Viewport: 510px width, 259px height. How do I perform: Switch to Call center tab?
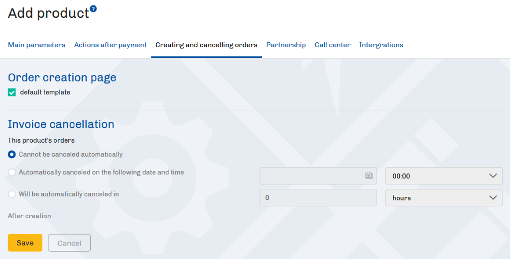332,45
